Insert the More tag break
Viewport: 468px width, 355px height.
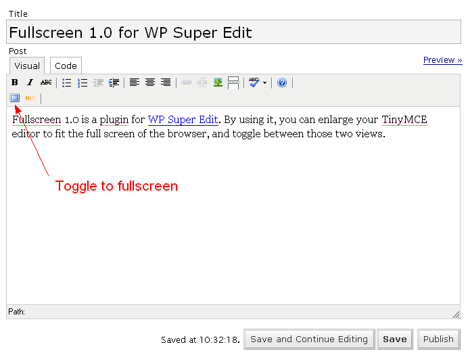point(233,82)
